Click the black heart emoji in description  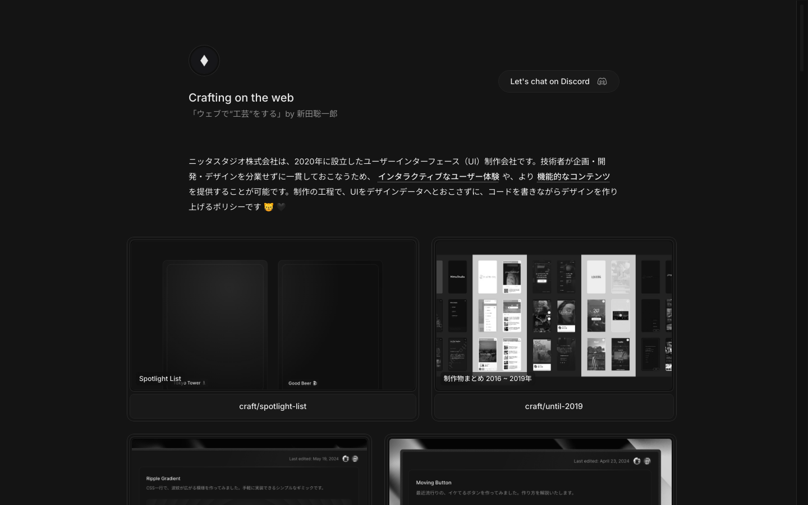click(x=281, y=206)
